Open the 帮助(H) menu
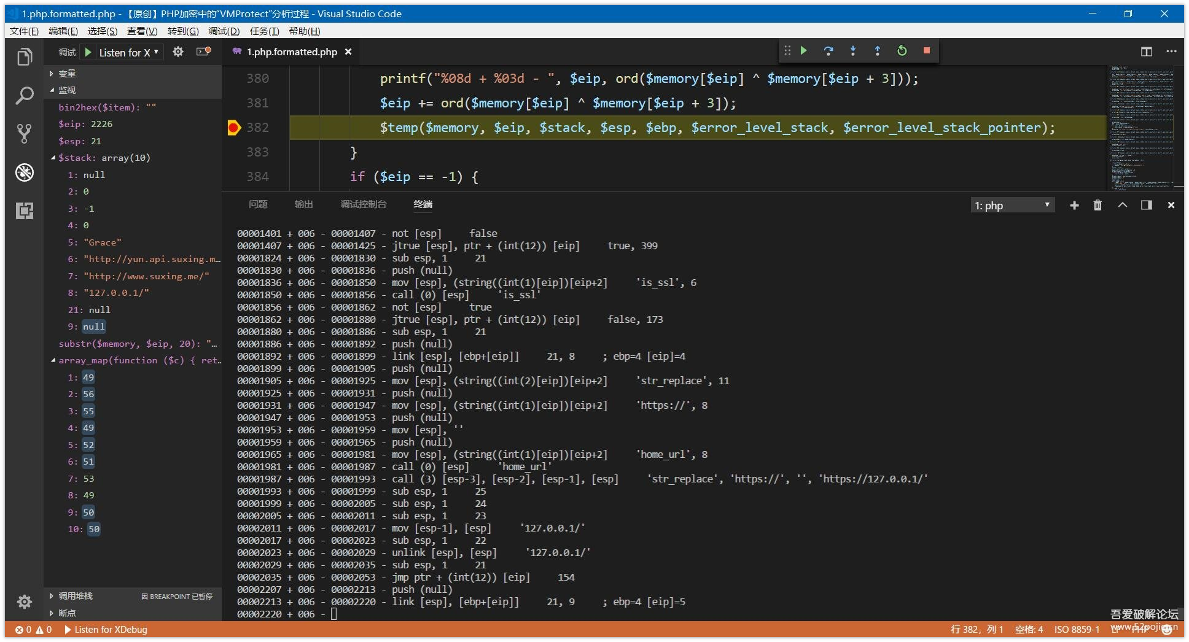Screen dimensions: 1189x642 305,31
